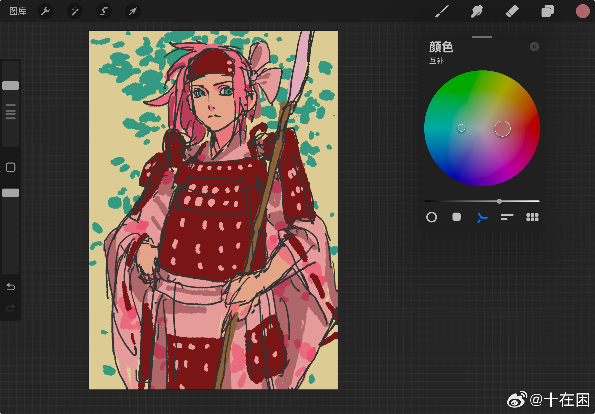Switch to the Disc color tab
Viewport: 595px width, 414px height.
[x=432, y=217]
